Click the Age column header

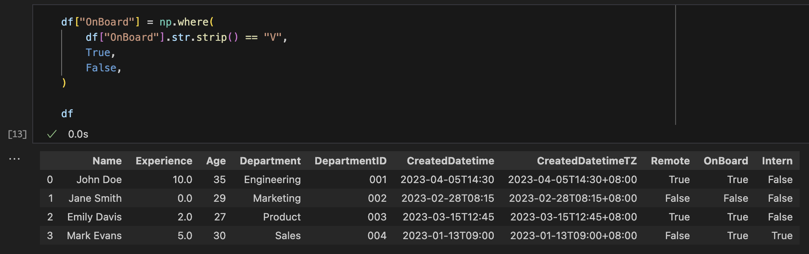pyautogui.click(x=216, y=161)
